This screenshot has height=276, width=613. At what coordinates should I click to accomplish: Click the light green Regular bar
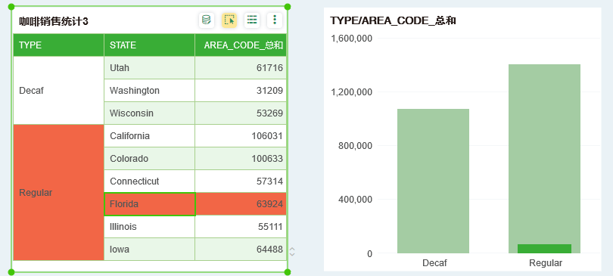(x=545, y=154)
